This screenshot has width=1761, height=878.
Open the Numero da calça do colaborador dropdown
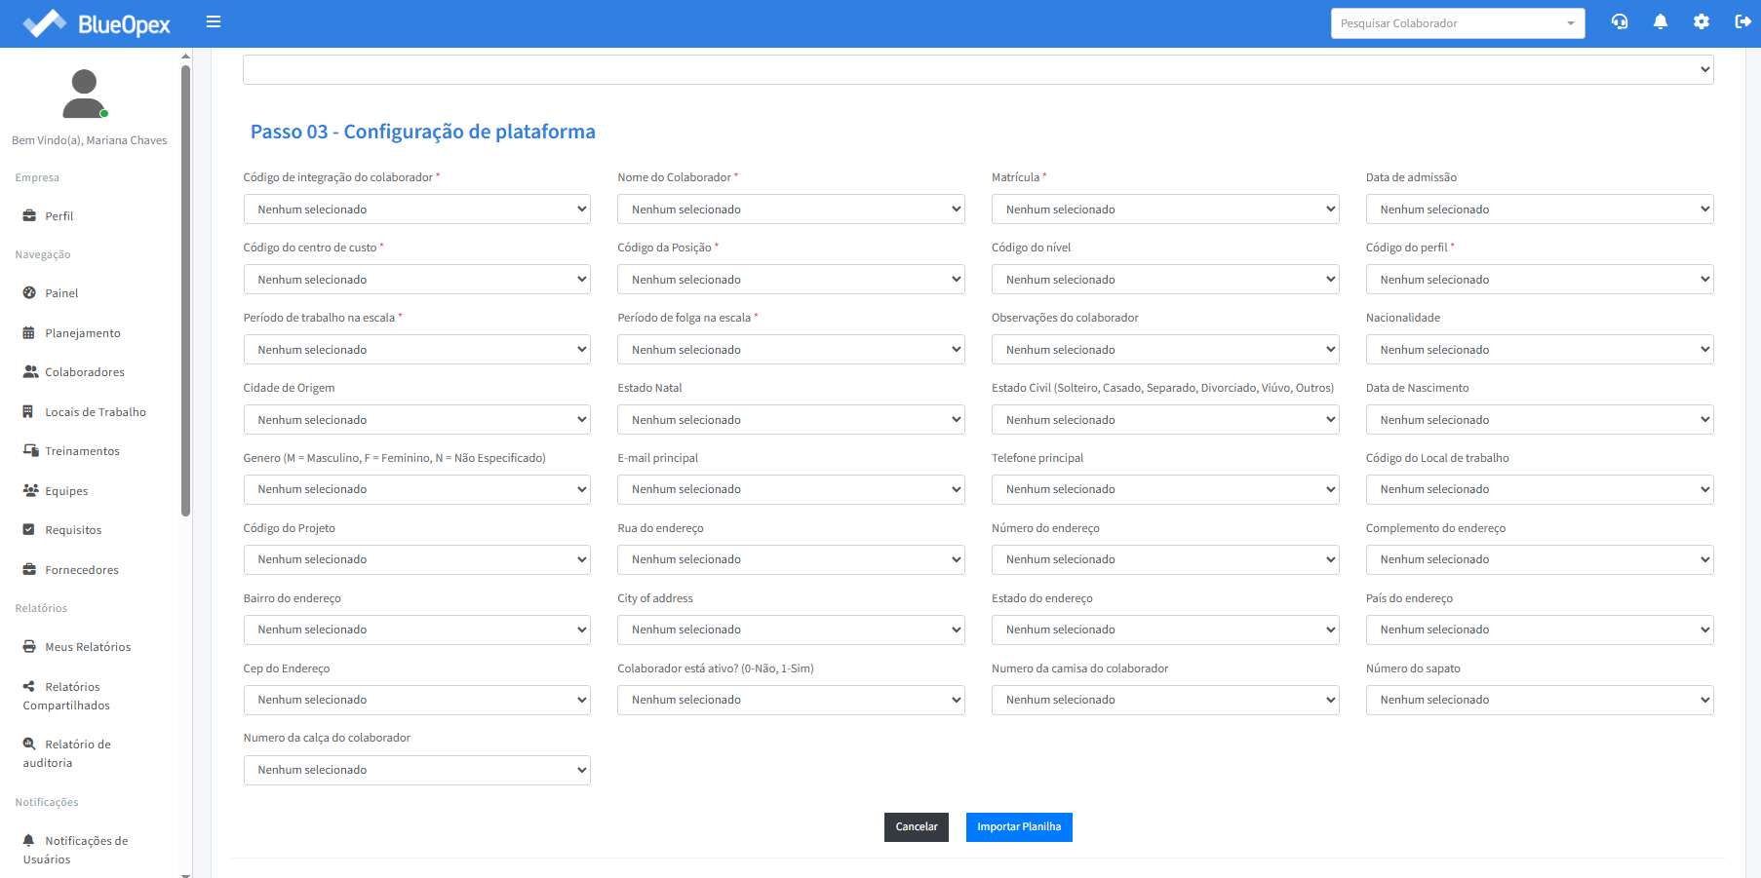pos(417,770)
